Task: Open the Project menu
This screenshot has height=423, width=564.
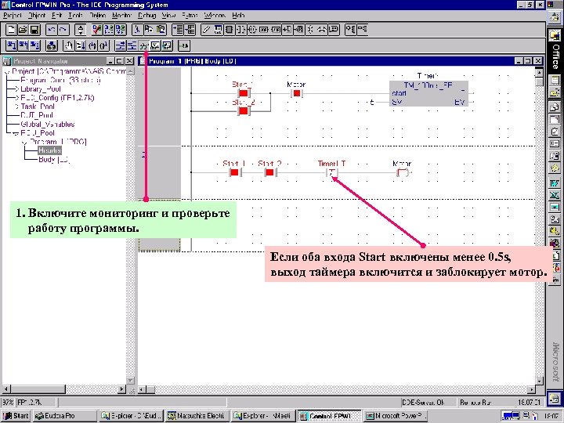Action: pyautogui.click(x=12, y=16)
